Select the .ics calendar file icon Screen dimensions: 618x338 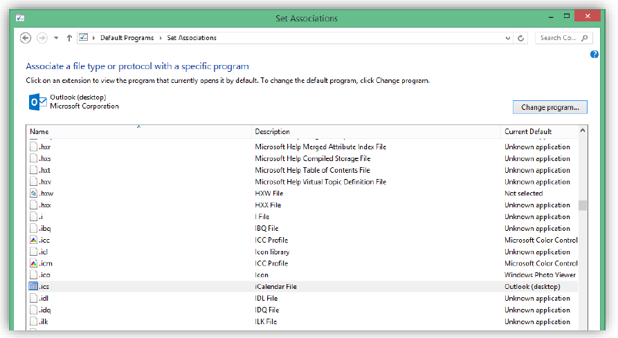click(x=33, y=286)
